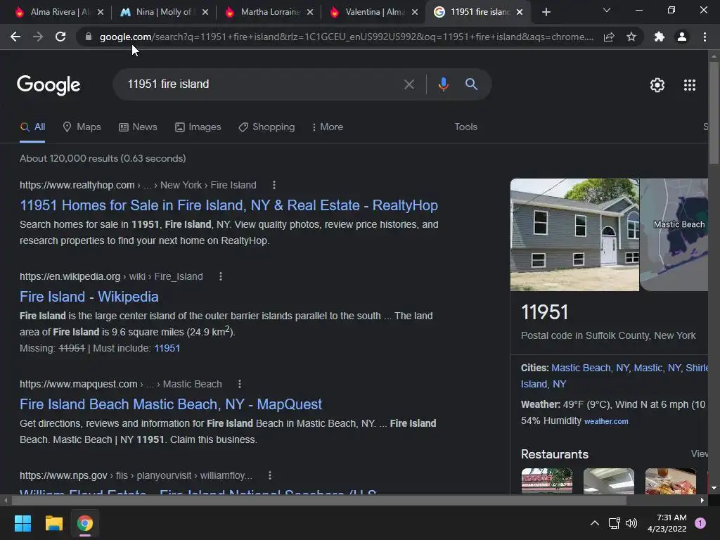This screenshot has height=540, width=720.
Task: Show hidden tray icons chevron
Action: coord(595,523)
